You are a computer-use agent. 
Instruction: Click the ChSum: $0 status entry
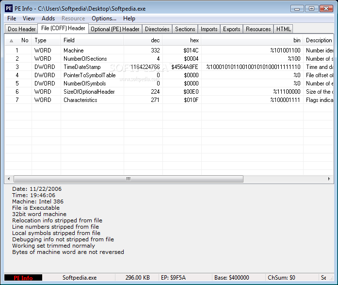click(x=281, y=278)
